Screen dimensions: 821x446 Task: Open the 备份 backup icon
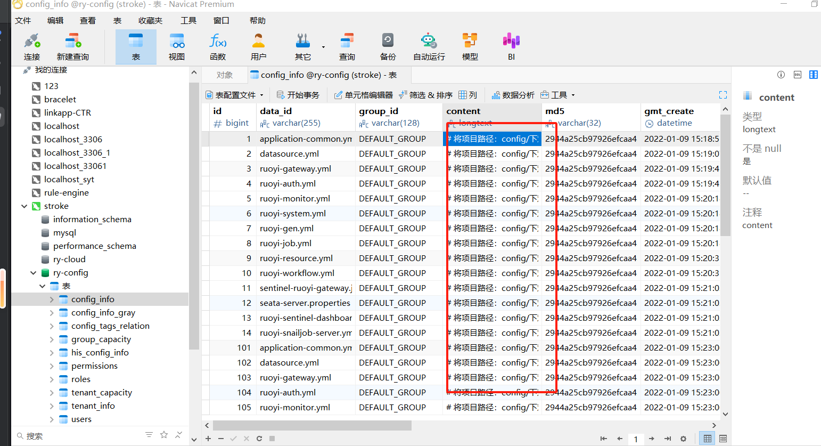click(388, 47)
